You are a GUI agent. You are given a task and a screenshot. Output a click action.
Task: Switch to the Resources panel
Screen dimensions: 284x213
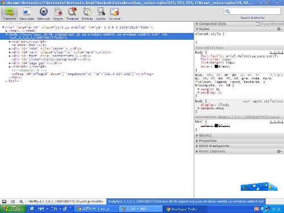pos(27,14)
